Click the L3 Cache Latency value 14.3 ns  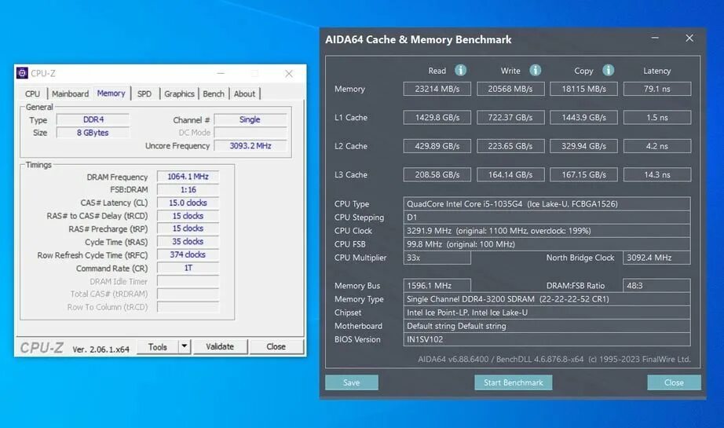[657, 174]
